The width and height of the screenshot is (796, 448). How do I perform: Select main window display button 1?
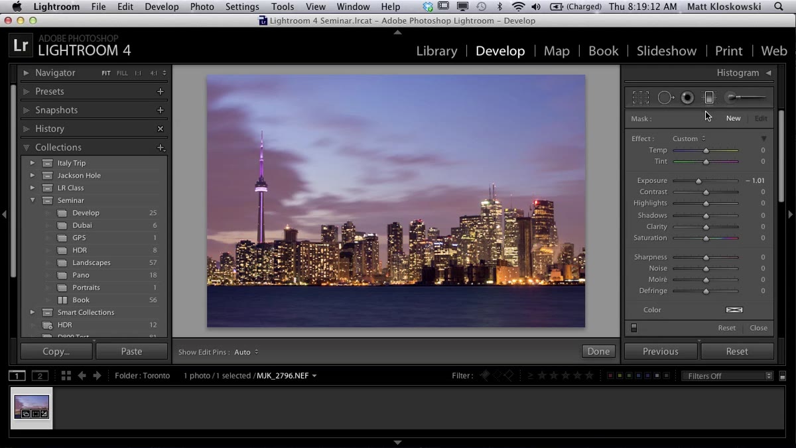(17, 376)
